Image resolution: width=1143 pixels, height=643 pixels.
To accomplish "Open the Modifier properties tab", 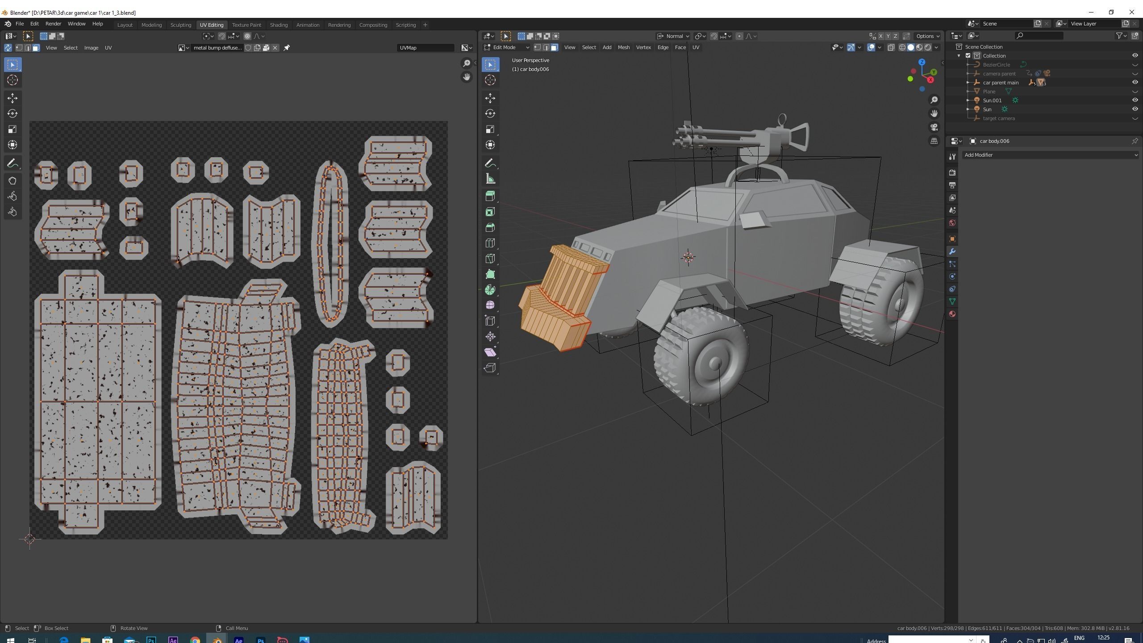I will 952,251.
